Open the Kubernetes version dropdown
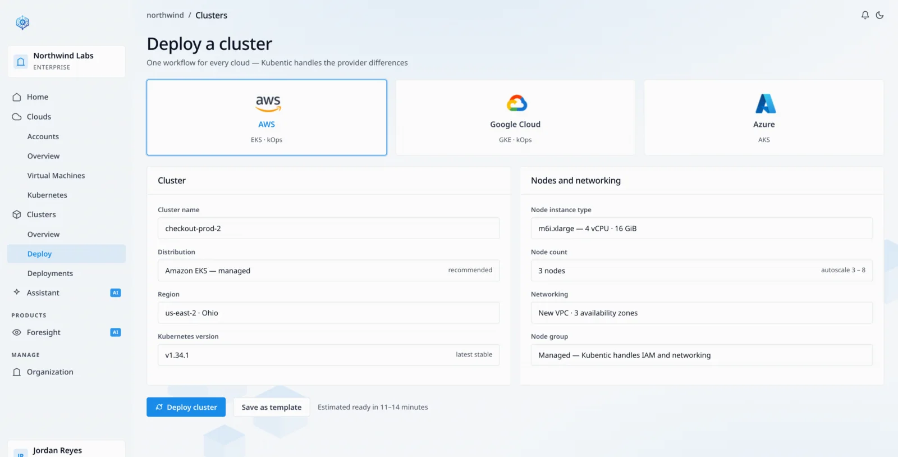This screenshot has width=898, height=457. coord(328,355)
